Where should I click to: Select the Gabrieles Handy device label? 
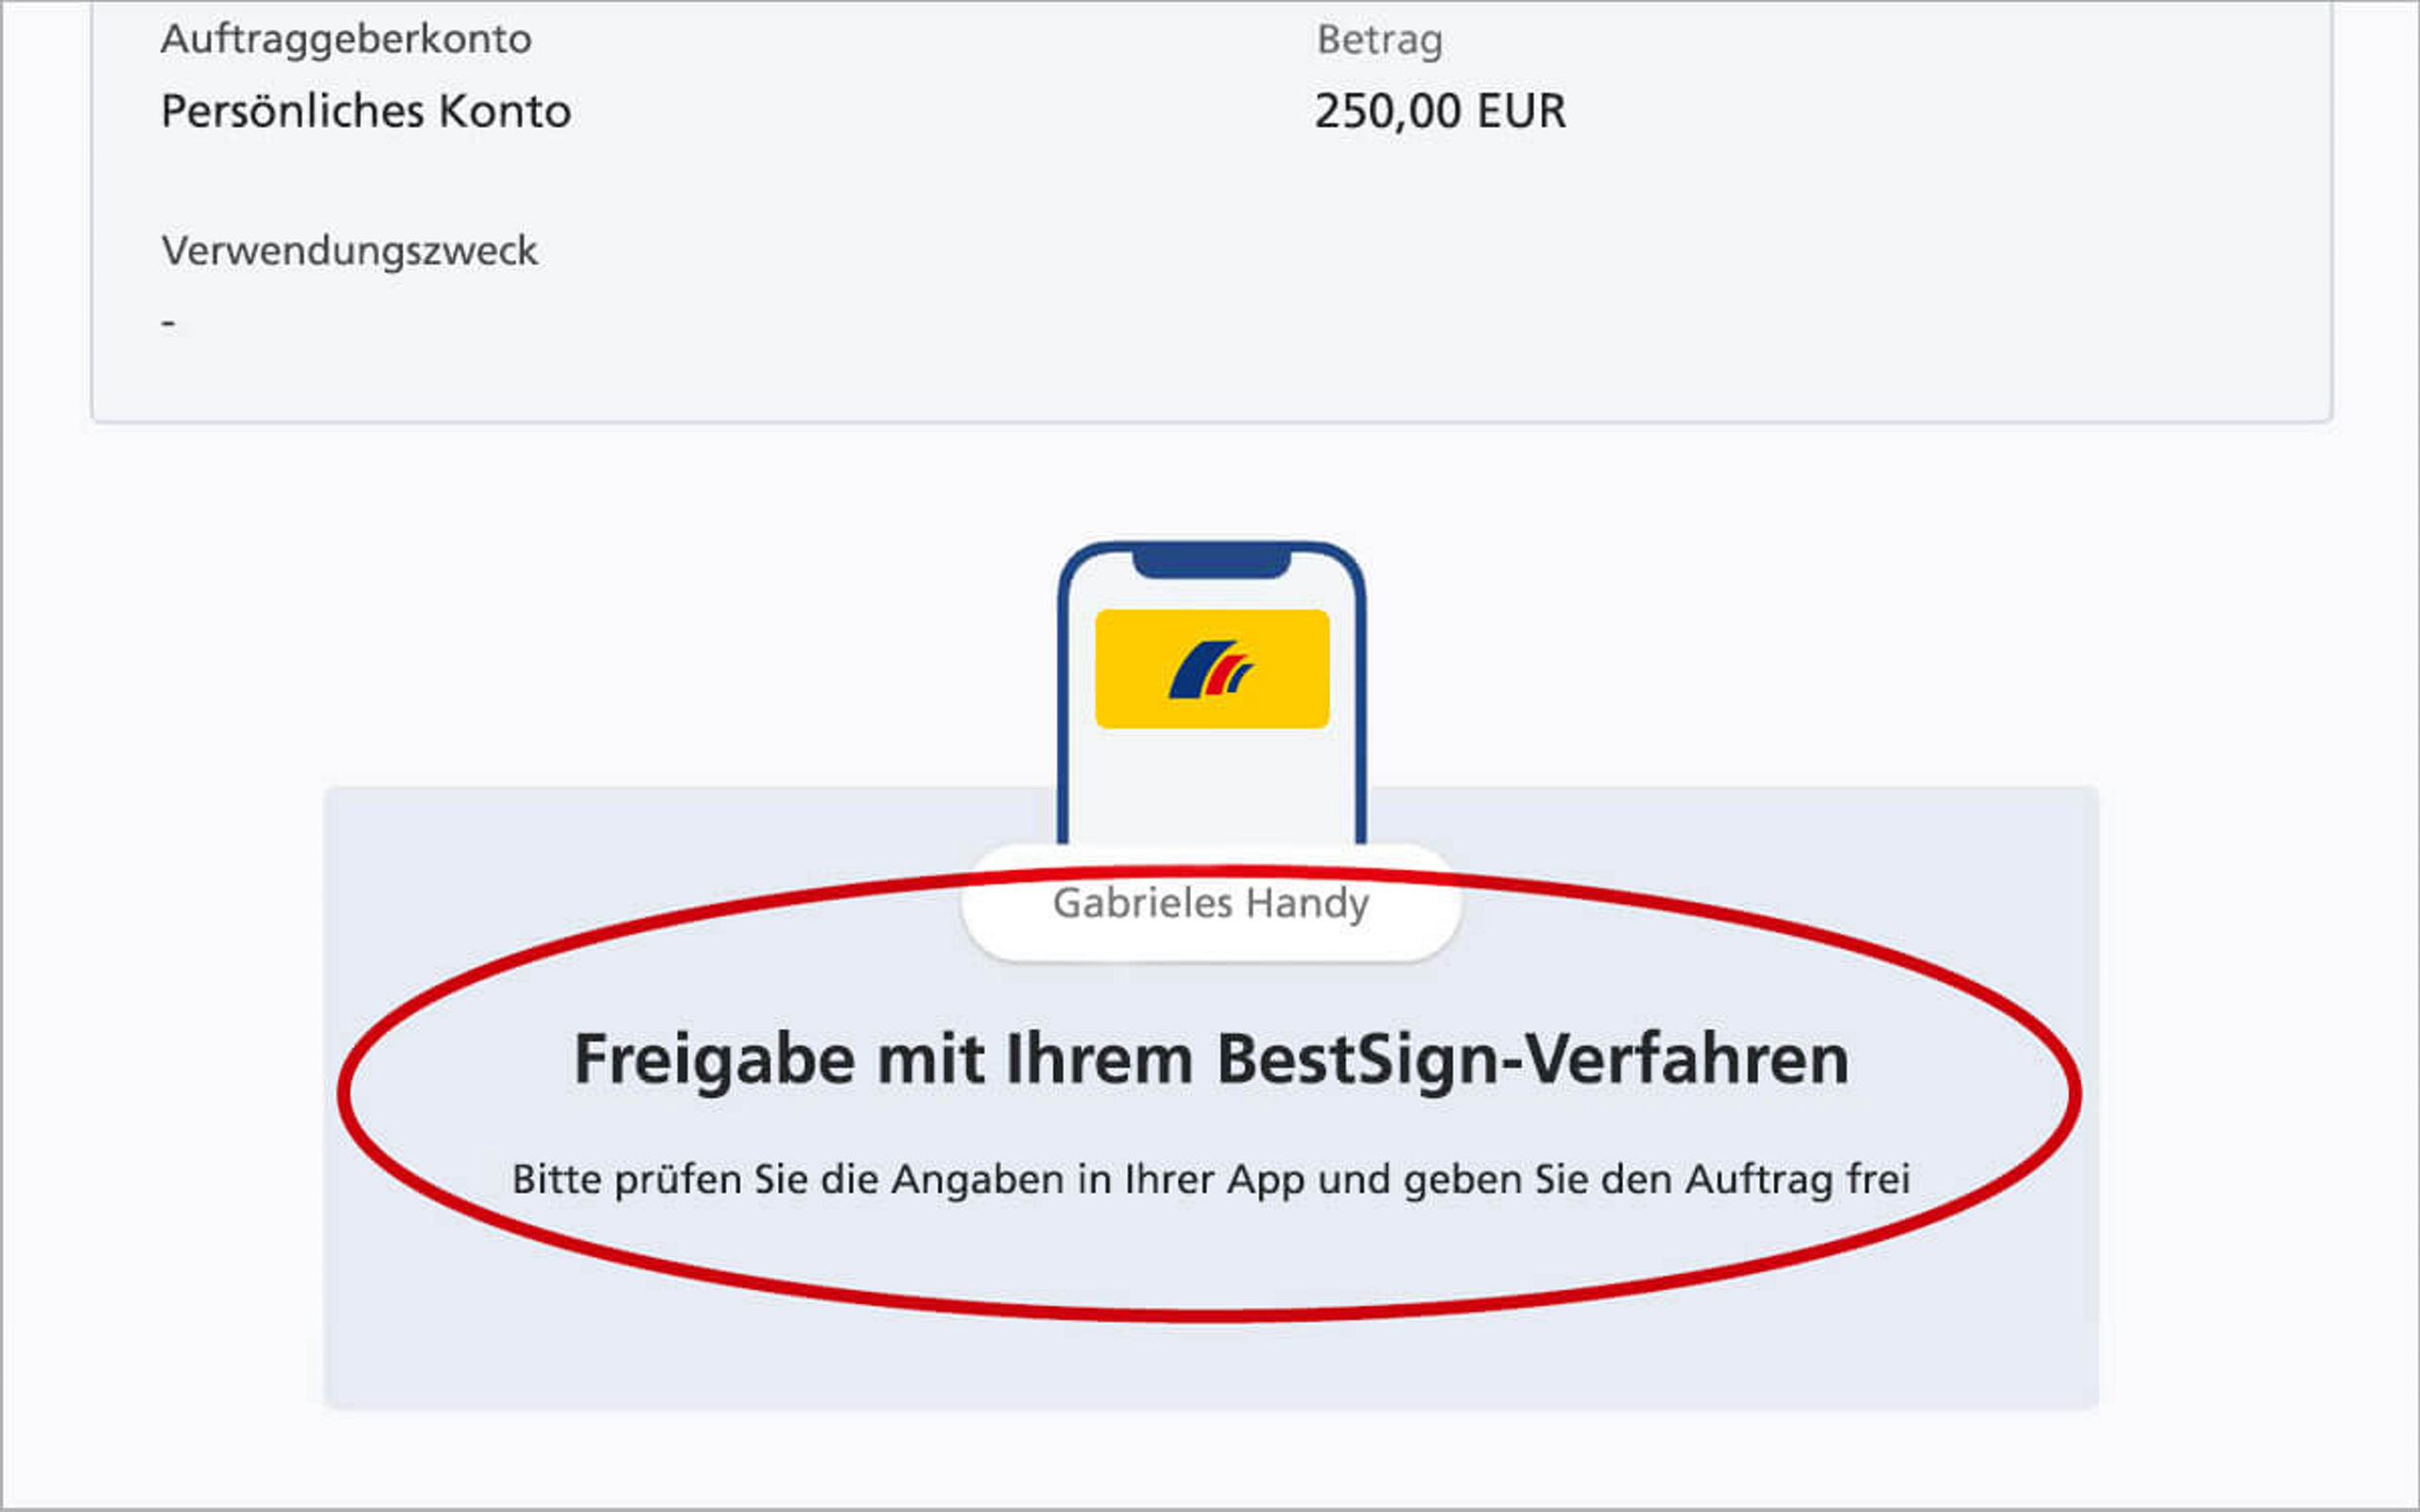tap(1211, 904)
